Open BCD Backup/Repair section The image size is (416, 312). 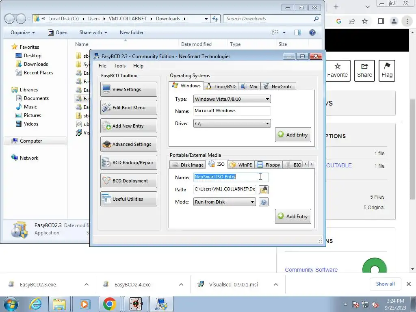[x=129, y=162]
